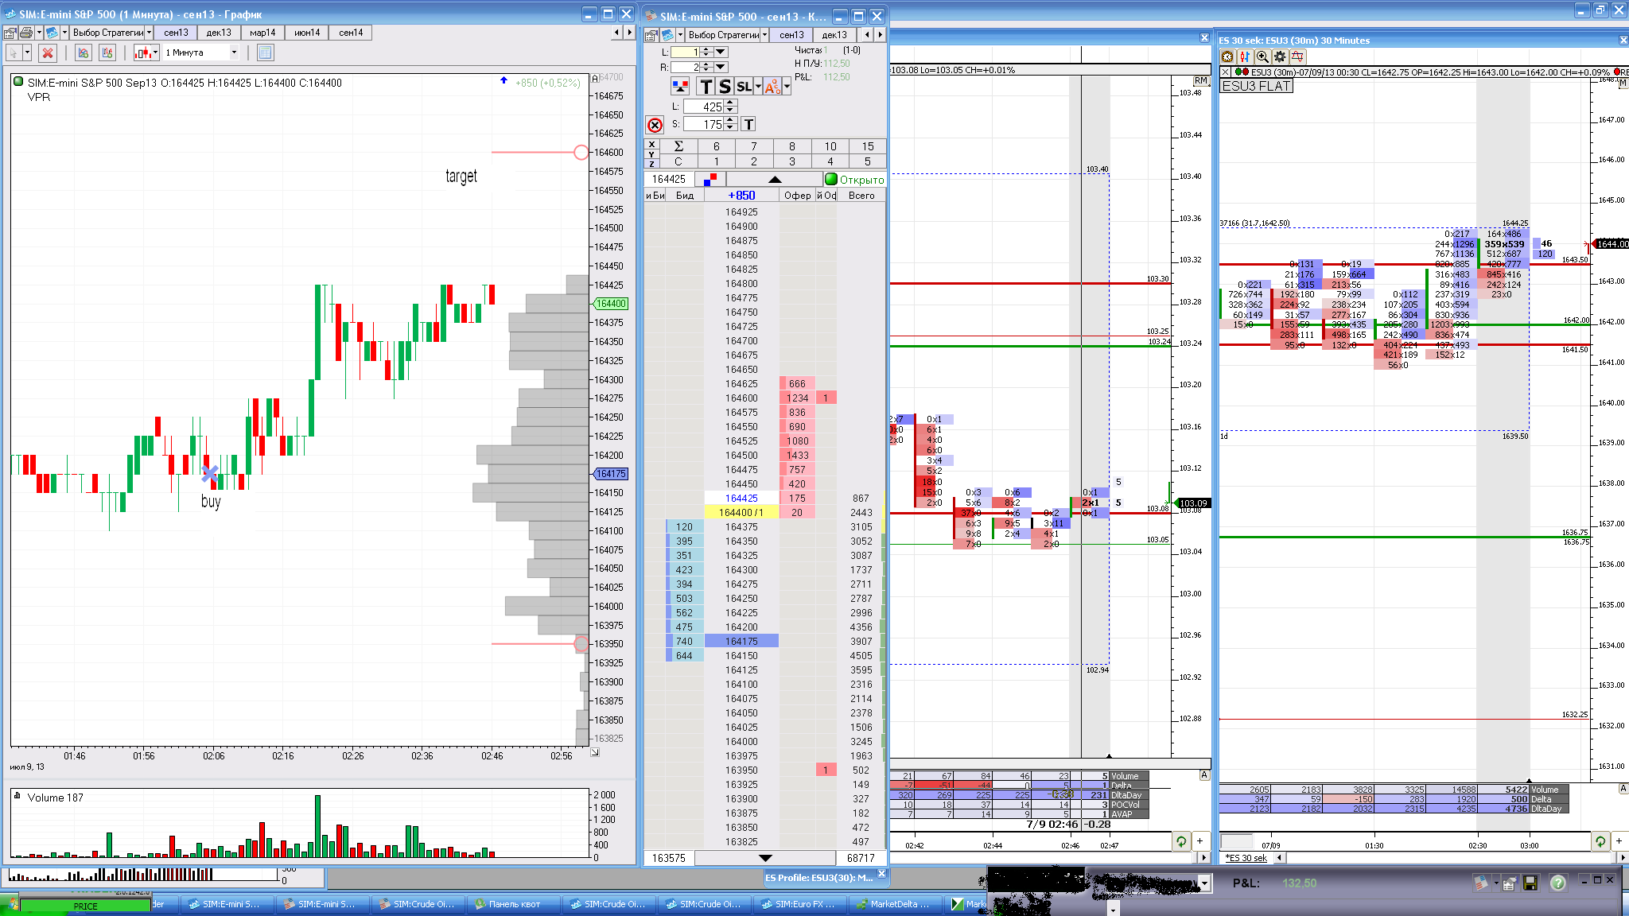Image resolution: width=1629 pixels, height=916 pixels.
Task: Click the ES 30 sek bottom tab link
Action: [x=1246, y=858]
